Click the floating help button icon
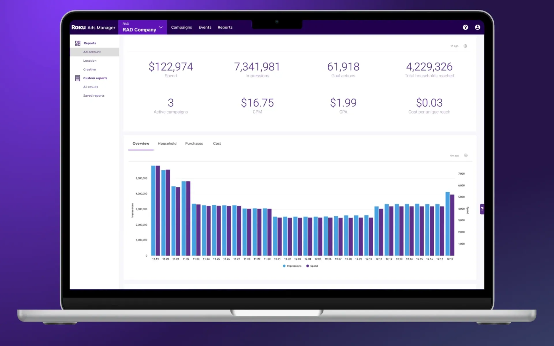Viewport: 554px width, 346px height. [482, 209]
